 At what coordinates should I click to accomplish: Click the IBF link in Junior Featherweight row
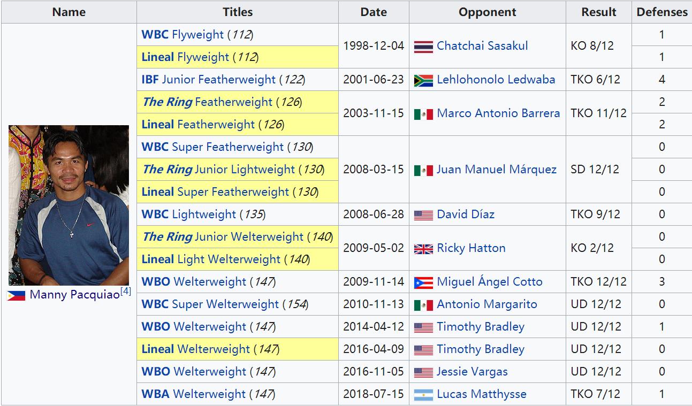150,80
